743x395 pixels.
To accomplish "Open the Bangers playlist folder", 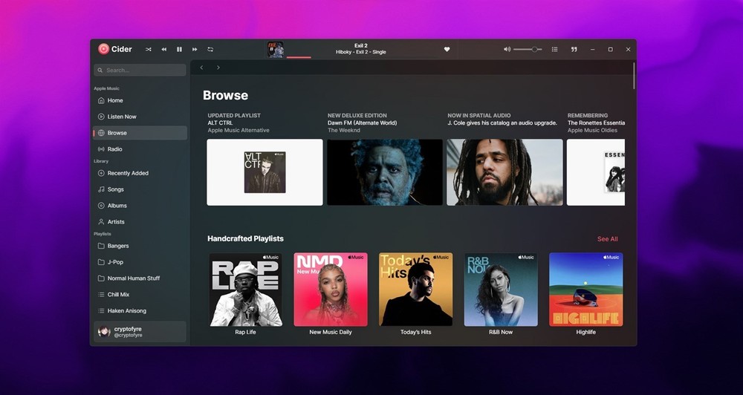I will 140,246.
